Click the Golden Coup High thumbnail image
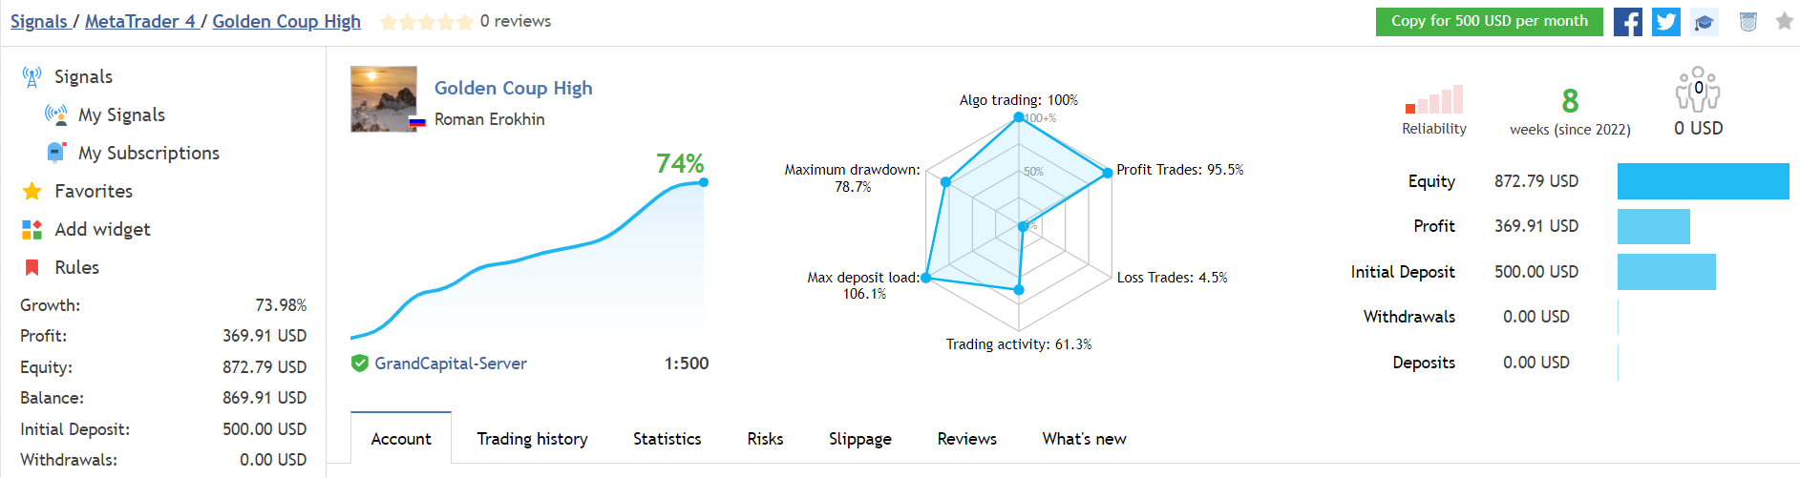The height and width of the screenshot is (478, 1800). click(384, 98)
